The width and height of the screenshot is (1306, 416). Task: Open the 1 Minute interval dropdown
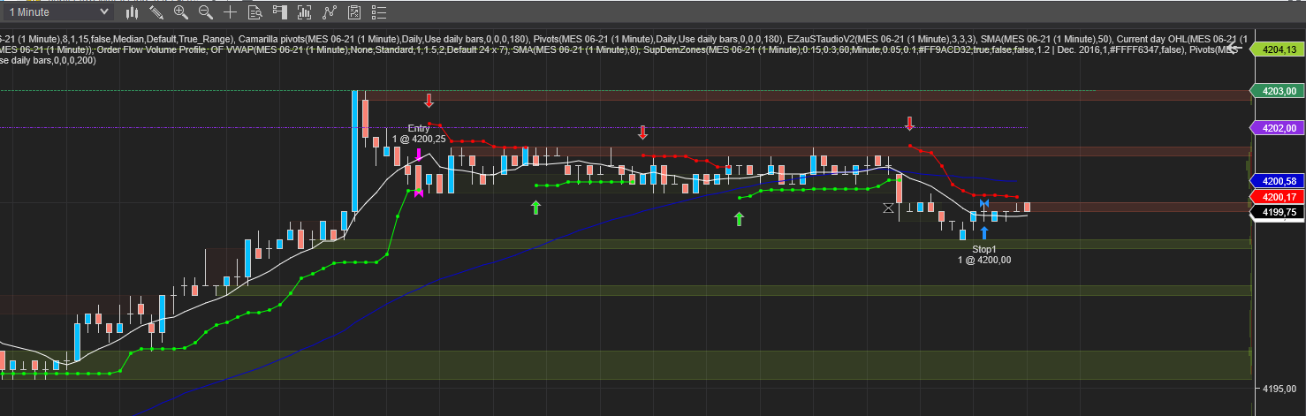point(57,11)
